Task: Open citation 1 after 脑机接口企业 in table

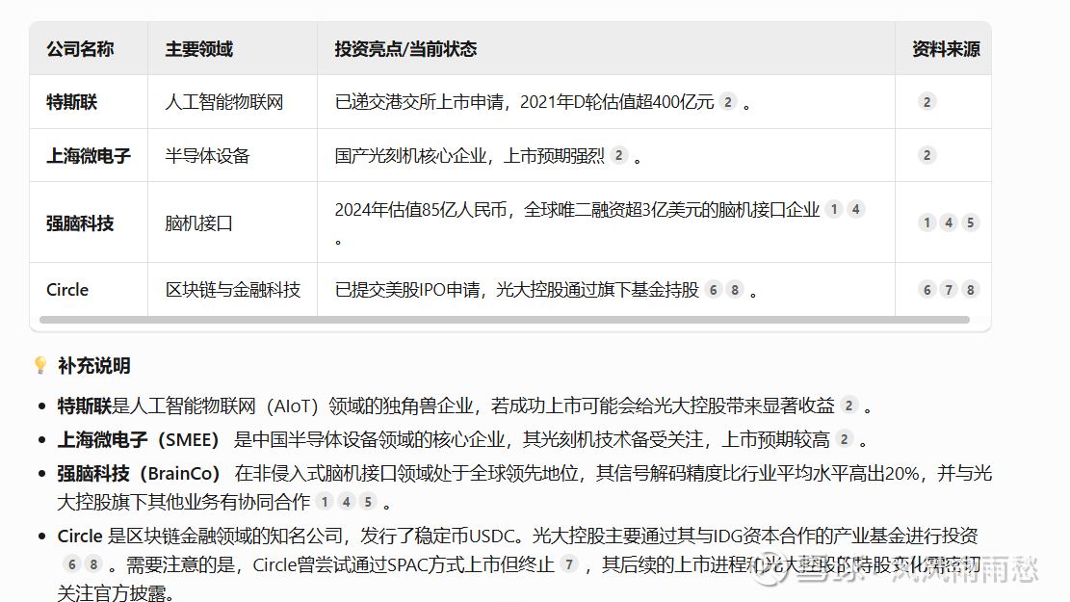Action: (x=834, y=209)
